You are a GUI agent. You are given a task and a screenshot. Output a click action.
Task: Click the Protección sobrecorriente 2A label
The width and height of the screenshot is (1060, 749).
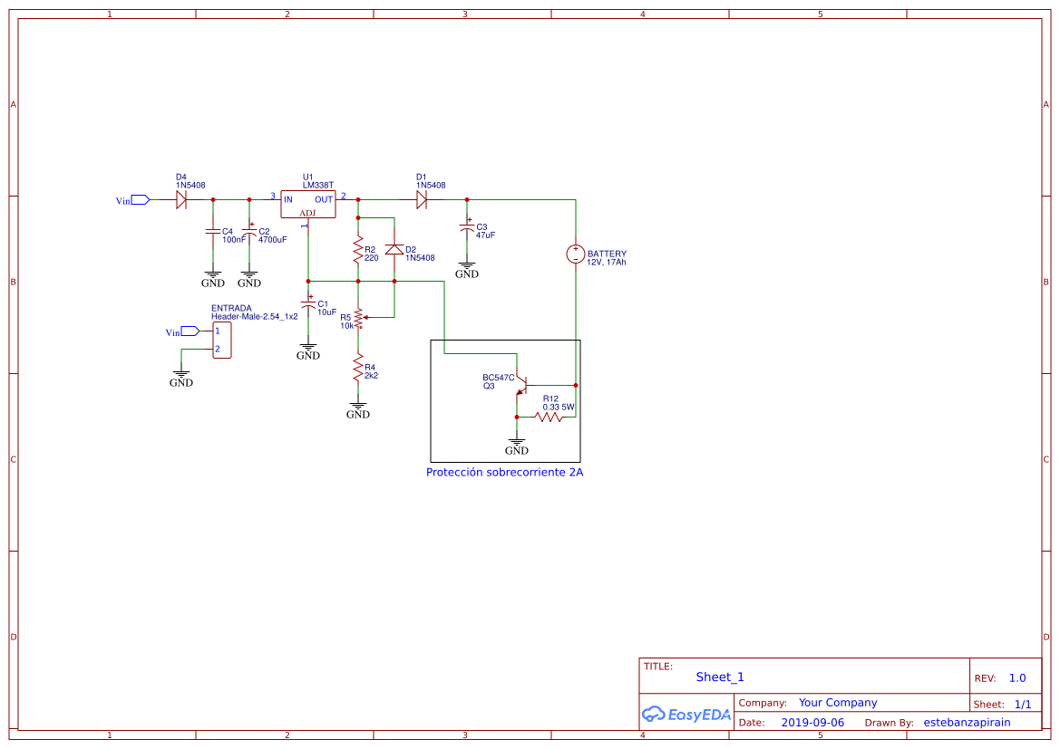505,471
